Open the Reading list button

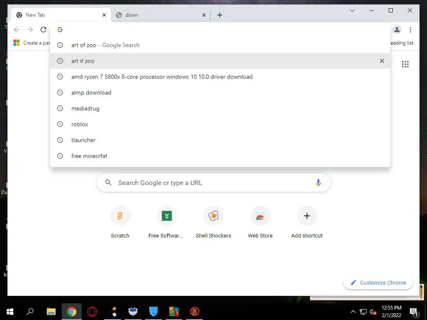coord(402,43)
